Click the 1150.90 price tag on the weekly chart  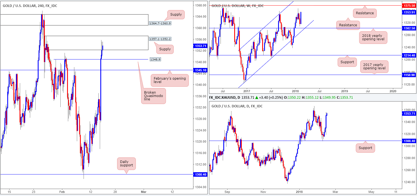point(409,75)
